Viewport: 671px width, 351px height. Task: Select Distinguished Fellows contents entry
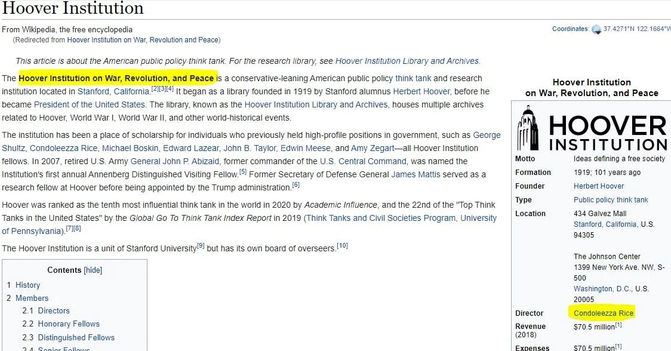[x=76, y=337]
